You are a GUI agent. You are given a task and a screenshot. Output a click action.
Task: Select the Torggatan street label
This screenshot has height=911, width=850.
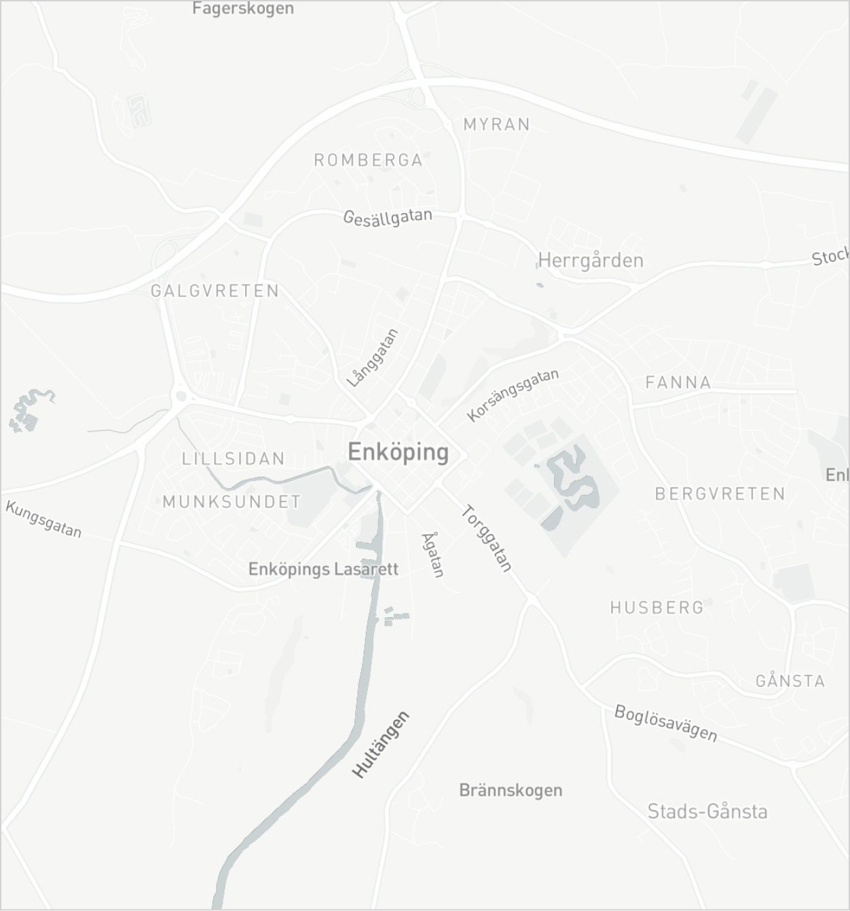pyautogui.click(x=486, y=539)
